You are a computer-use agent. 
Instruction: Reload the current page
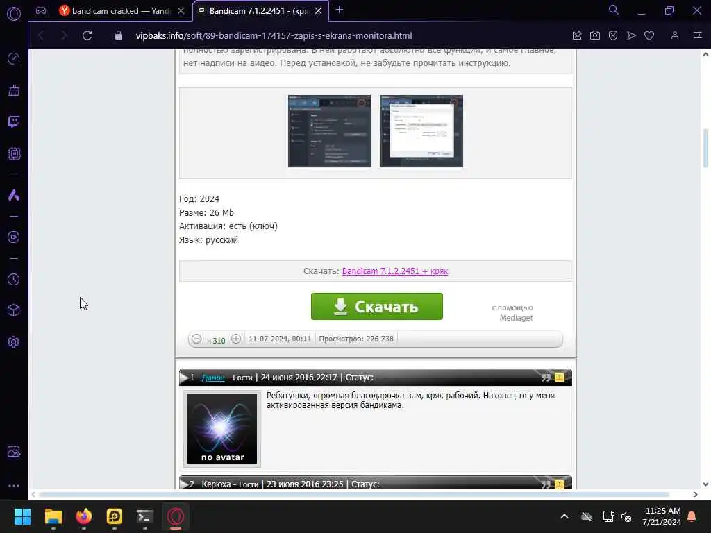[x=87, y=35]
